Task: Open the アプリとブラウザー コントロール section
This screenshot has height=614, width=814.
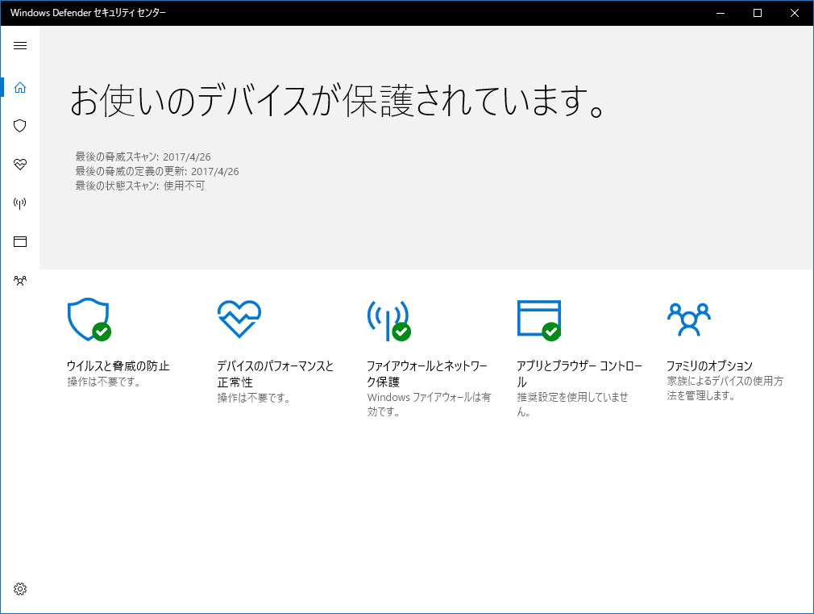Action: coord(575,373)
